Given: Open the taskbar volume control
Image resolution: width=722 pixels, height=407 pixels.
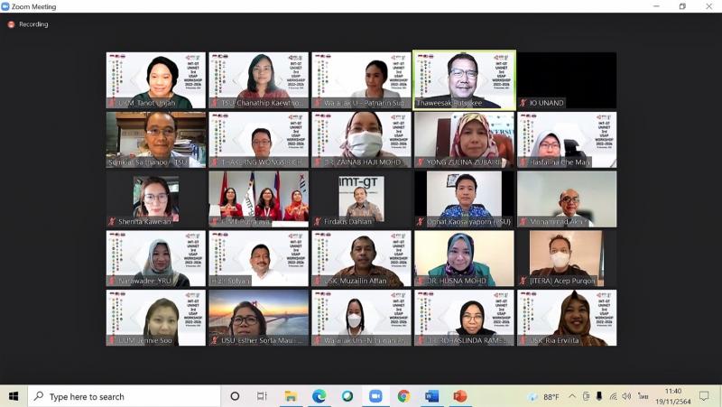Looking at the screenshot, I should tap(627, 396).
